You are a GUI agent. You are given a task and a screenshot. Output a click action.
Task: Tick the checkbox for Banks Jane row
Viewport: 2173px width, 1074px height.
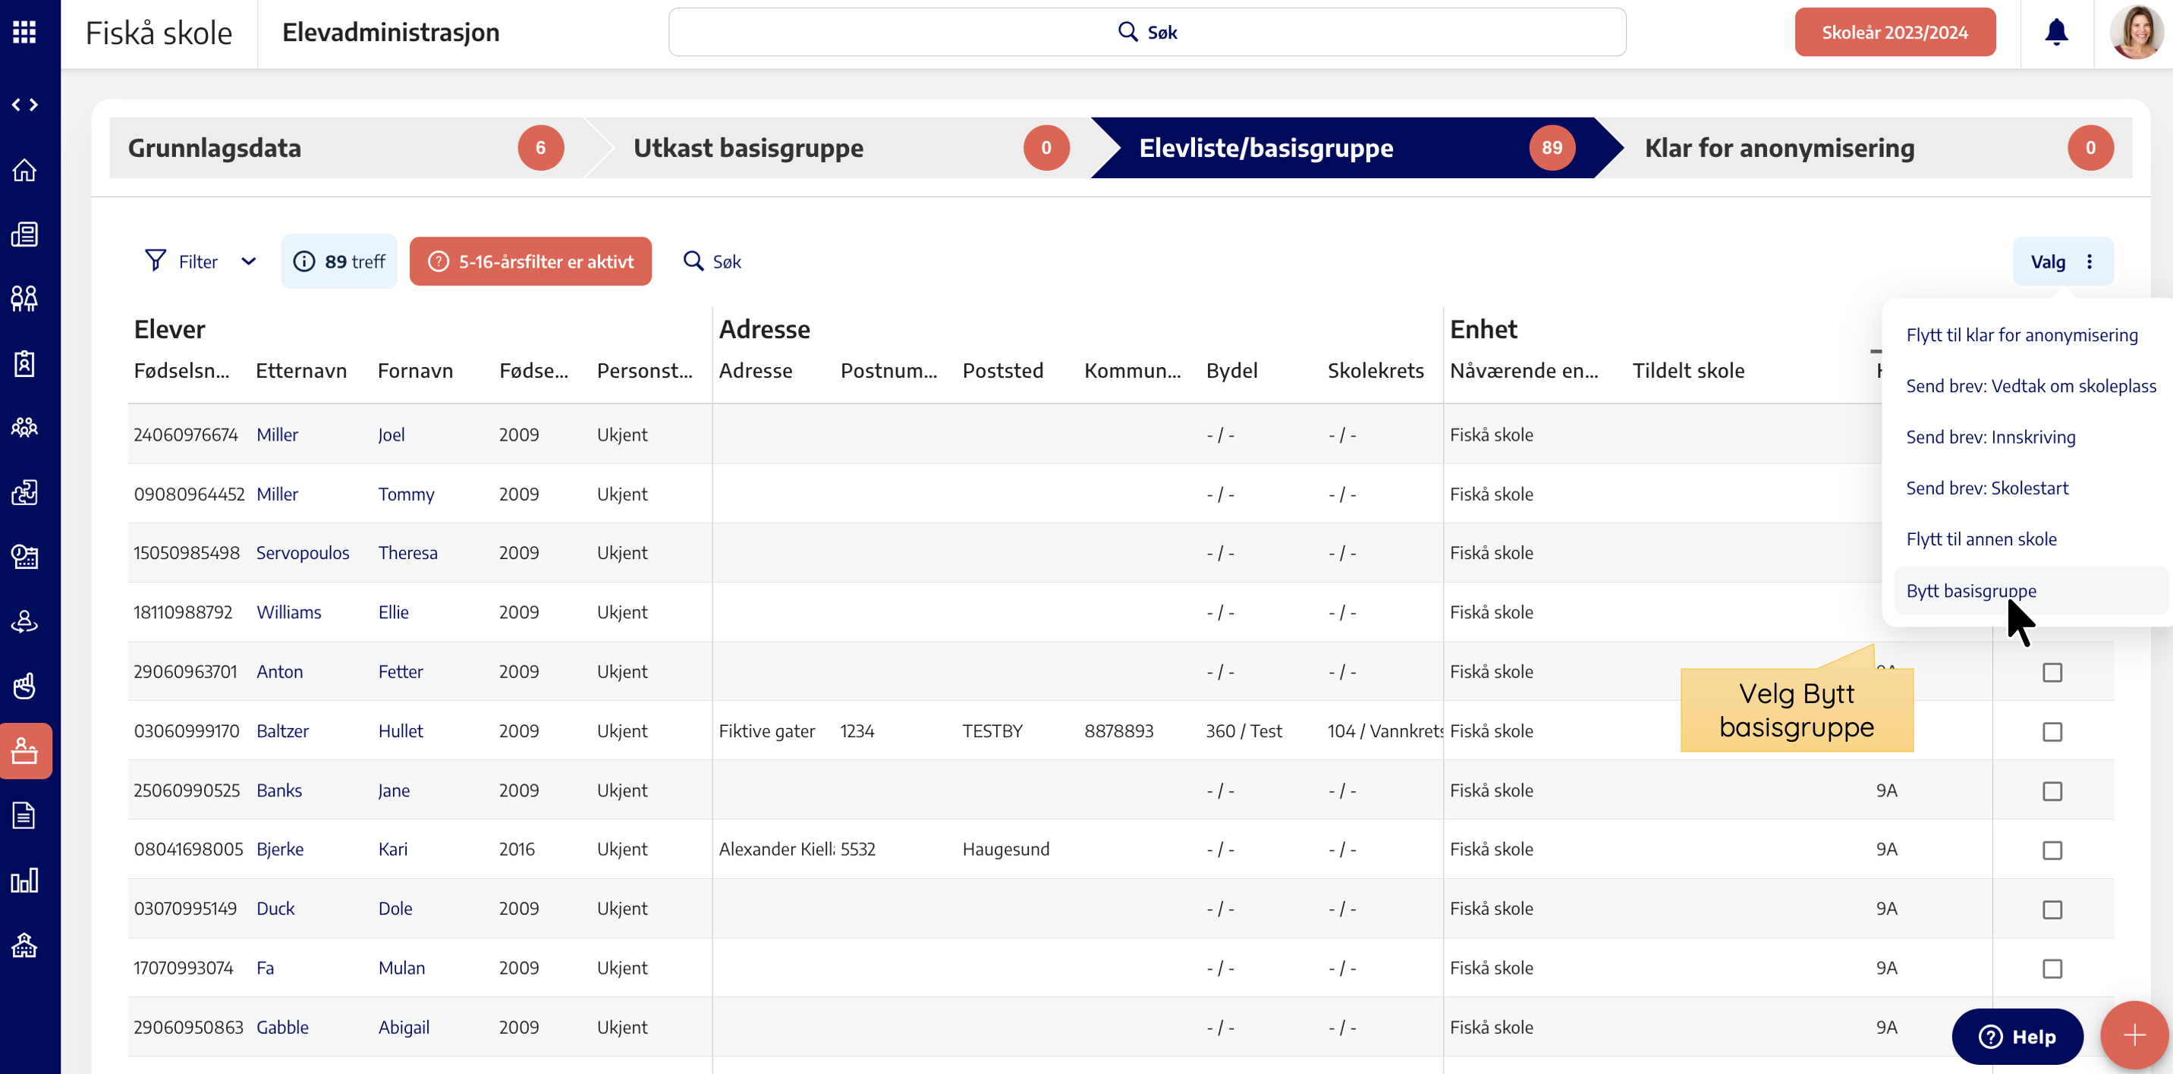point(2052,791)
